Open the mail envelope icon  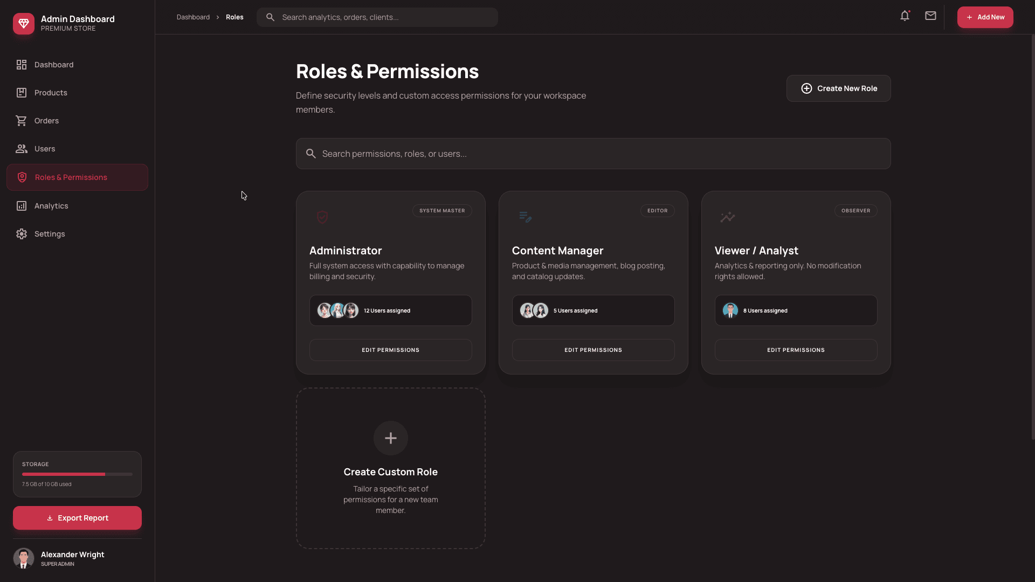[x=930, y=16]
